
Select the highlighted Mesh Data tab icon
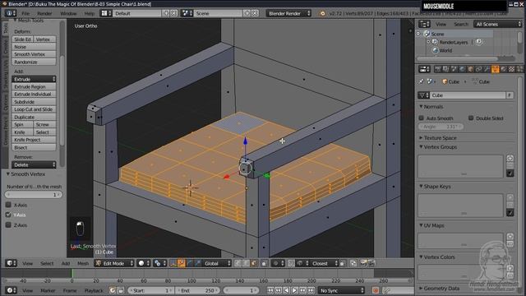[x=495, y=69]
